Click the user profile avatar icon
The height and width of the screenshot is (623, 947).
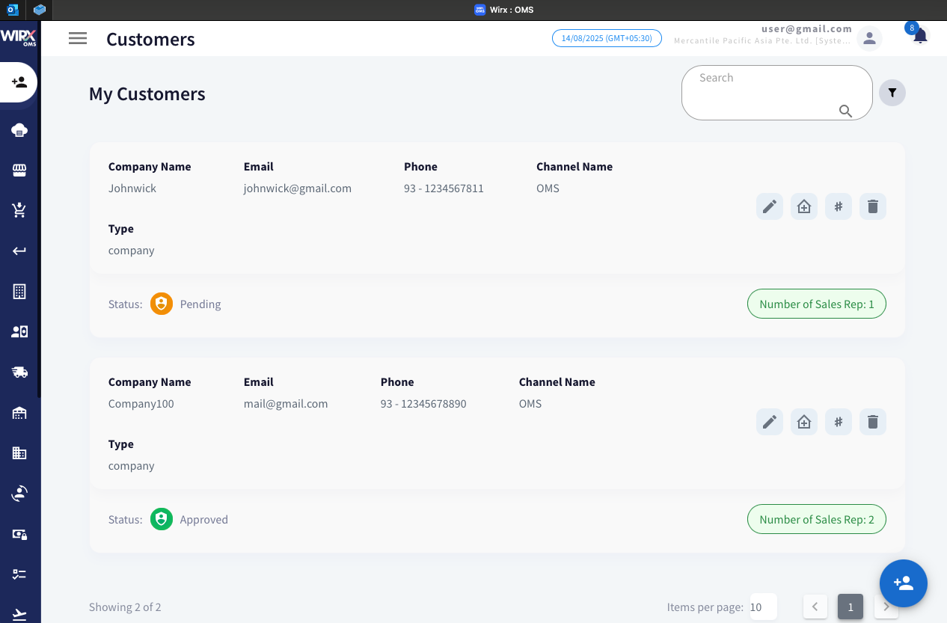pyautogui.click(x=869, y=38)
